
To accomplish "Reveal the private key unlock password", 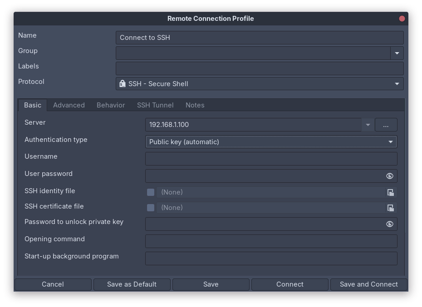I will 389,224.
